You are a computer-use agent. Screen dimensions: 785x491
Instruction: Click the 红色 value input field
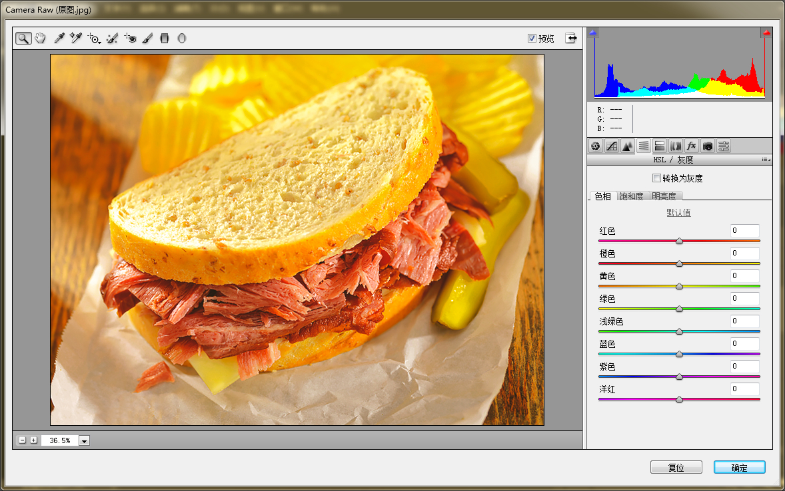pos(744,230)
